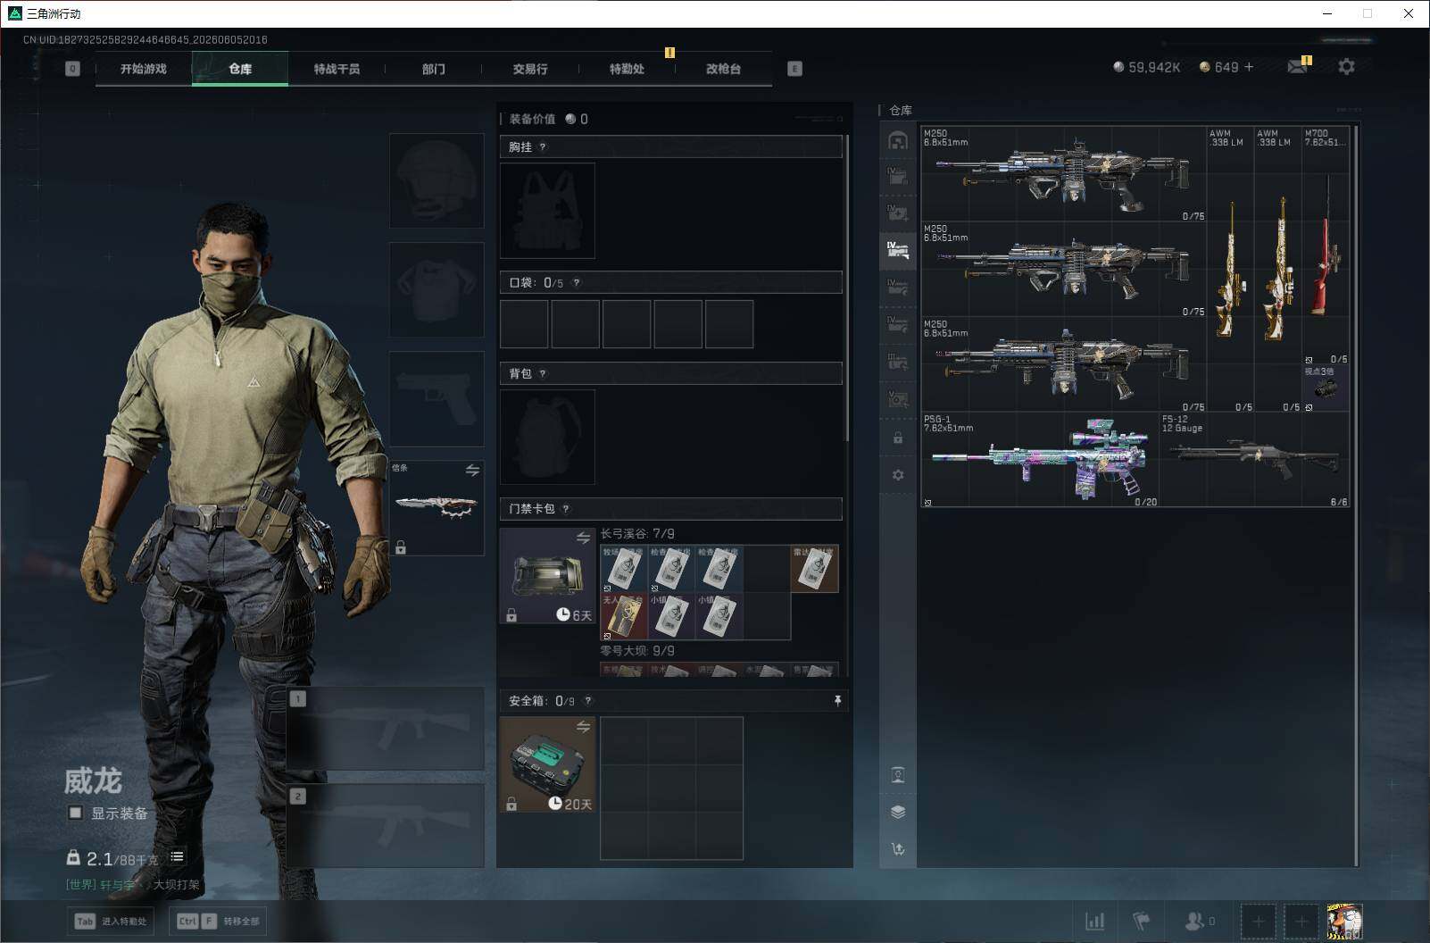Open the 特勤处 tab

[627, 69]
